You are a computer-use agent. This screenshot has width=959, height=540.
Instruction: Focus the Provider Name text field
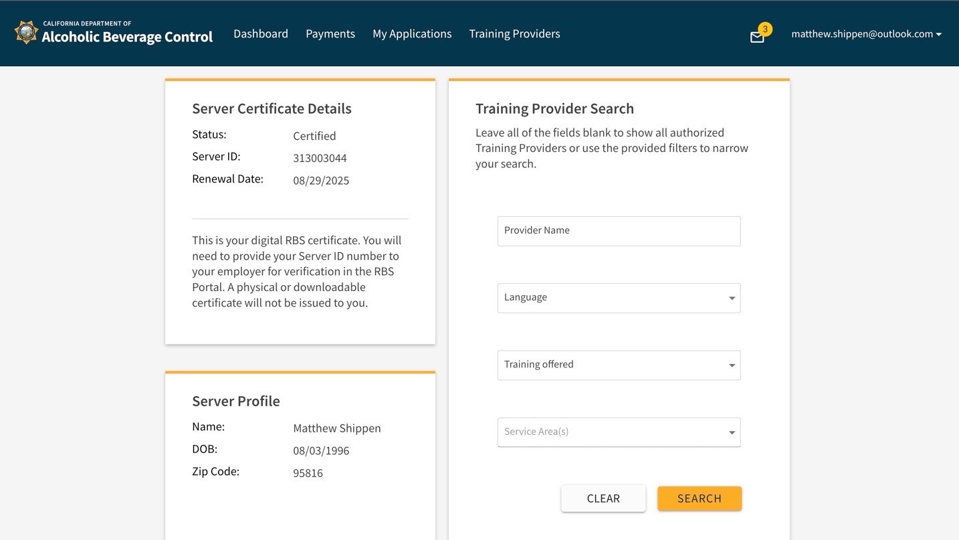tap(619, 231)
